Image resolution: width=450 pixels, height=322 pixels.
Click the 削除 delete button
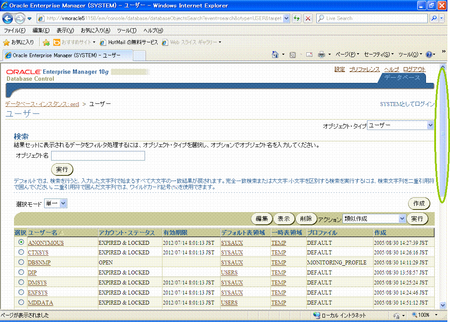[x=306, y=219]
